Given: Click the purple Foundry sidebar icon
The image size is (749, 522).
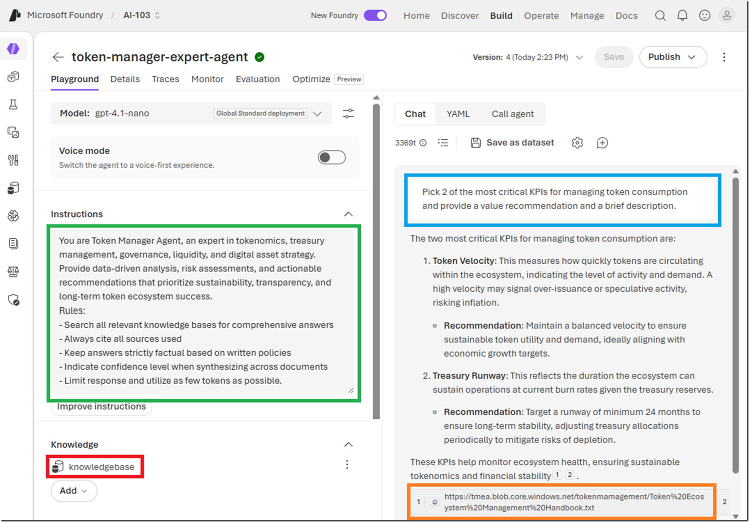Looking at the screenshot, I should [13, 49].
